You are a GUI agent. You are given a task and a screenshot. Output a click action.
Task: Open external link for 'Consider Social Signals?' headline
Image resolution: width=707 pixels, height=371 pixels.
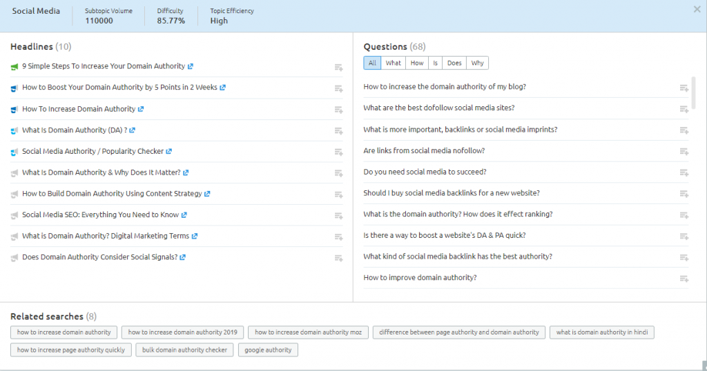click(x=182, y=257)
